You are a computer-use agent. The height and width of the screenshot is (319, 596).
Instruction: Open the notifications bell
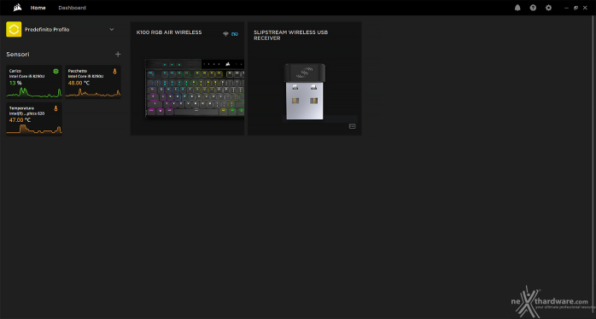click(x=517, y=8)
